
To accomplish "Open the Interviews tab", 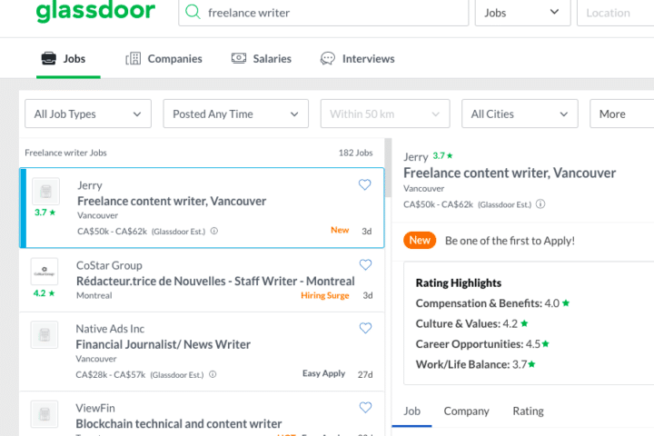I will coord(358,59).
